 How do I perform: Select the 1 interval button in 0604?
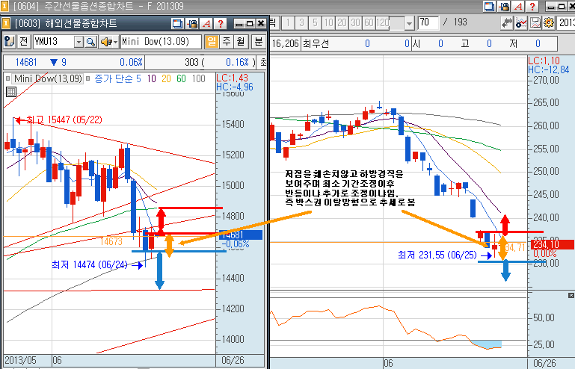pyautogui.click(x=288, y=23)
